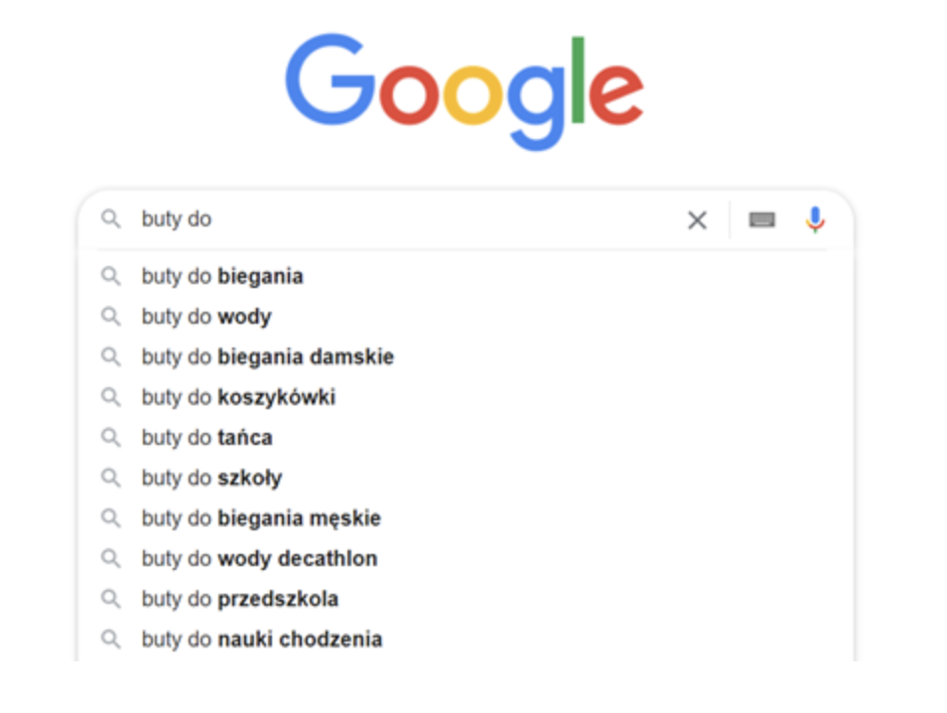Click the microphone voice search icon
The width and height of the screenshot is (947, 713).
pos(815,219)
